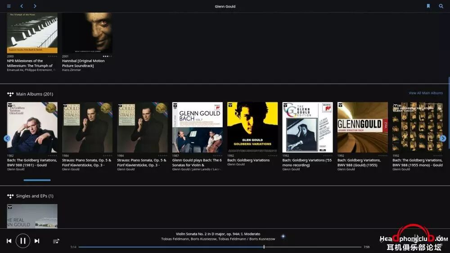Seek within the track progress bar
Viewport: 450px width, 253px height.
[220, 247]
